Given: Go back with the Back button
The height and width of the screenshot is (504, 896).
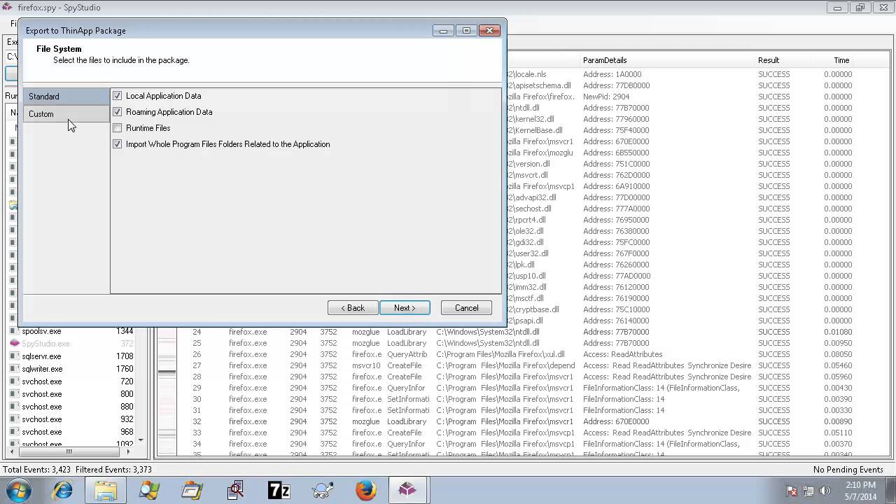Looking at the screenshot, I should 353,308.
